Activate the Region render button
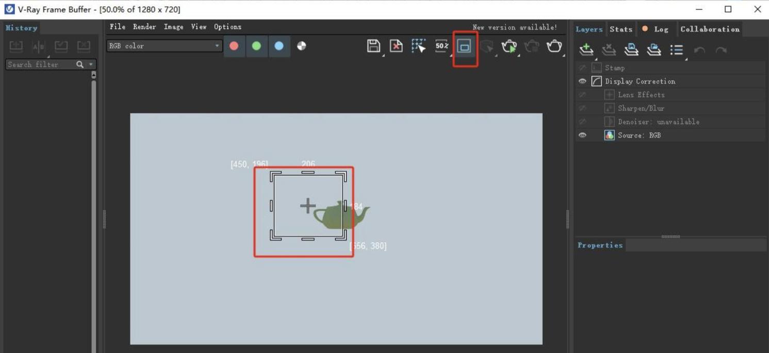The image size is (769, 353). [x=465, y=46]
